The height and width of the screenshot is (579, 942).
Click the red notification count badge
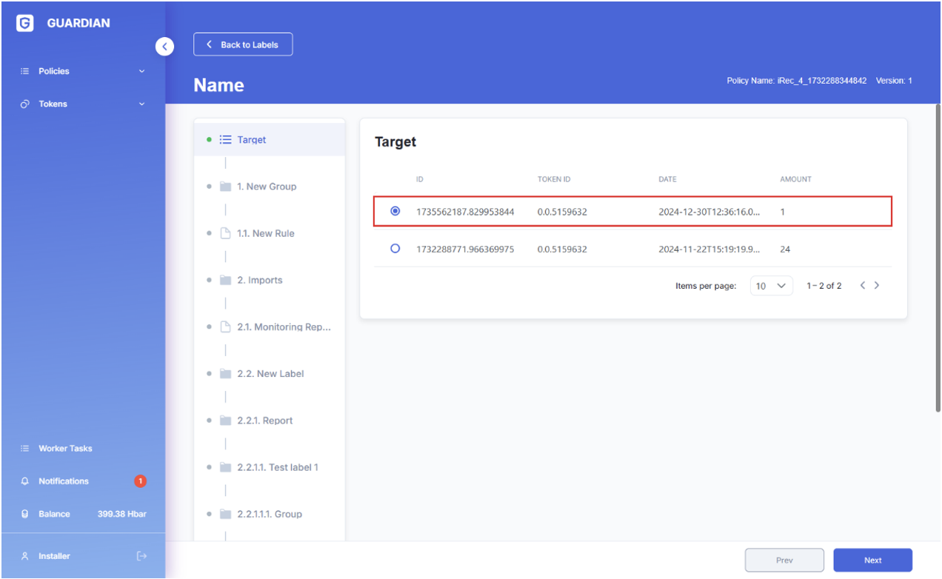pos(140,481)
